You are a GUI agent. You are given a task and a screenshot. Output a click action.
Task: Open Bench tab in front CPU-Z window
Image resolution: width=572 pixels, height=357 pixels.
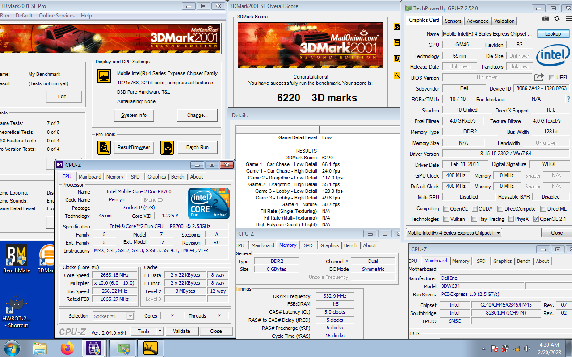click(178, 177)
